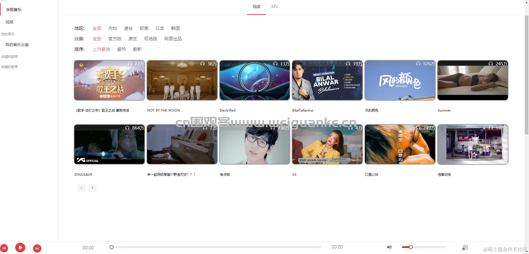Open the BilalTallanma video thumbnail
Screen dimensions: 529x254
(327, 80)
